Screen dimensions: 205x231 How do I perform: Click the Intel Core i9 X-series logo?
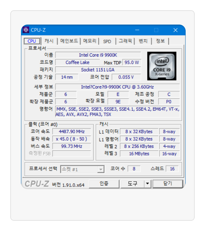coord(162,66)
